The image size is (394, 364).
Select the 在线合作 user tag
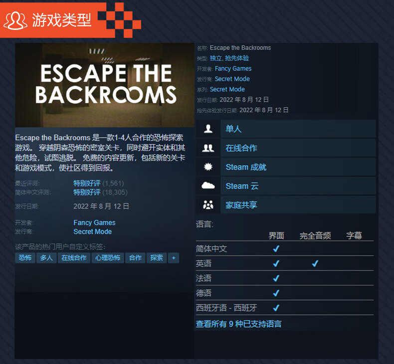click(x=74, y=258)
